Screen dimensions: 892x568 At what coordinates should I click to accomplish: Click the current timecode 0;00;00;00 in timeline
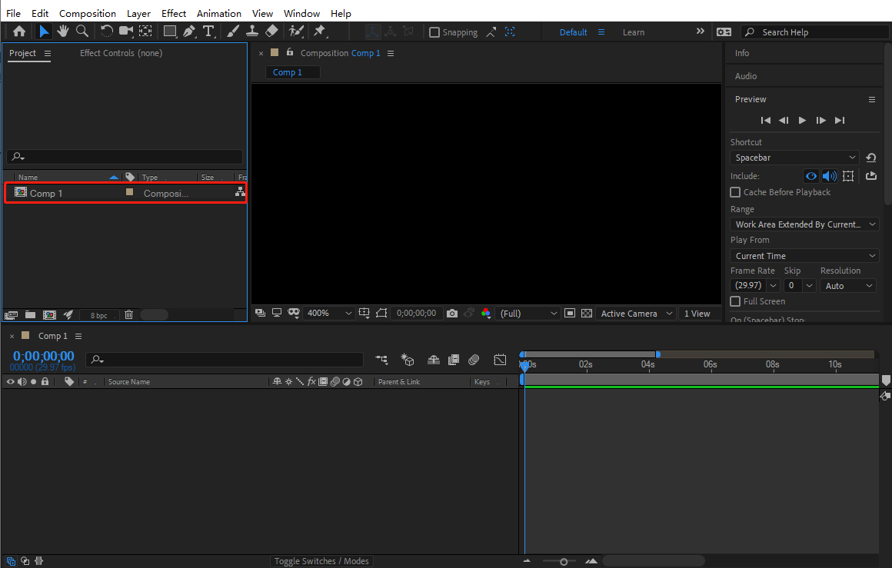point(43,356)
